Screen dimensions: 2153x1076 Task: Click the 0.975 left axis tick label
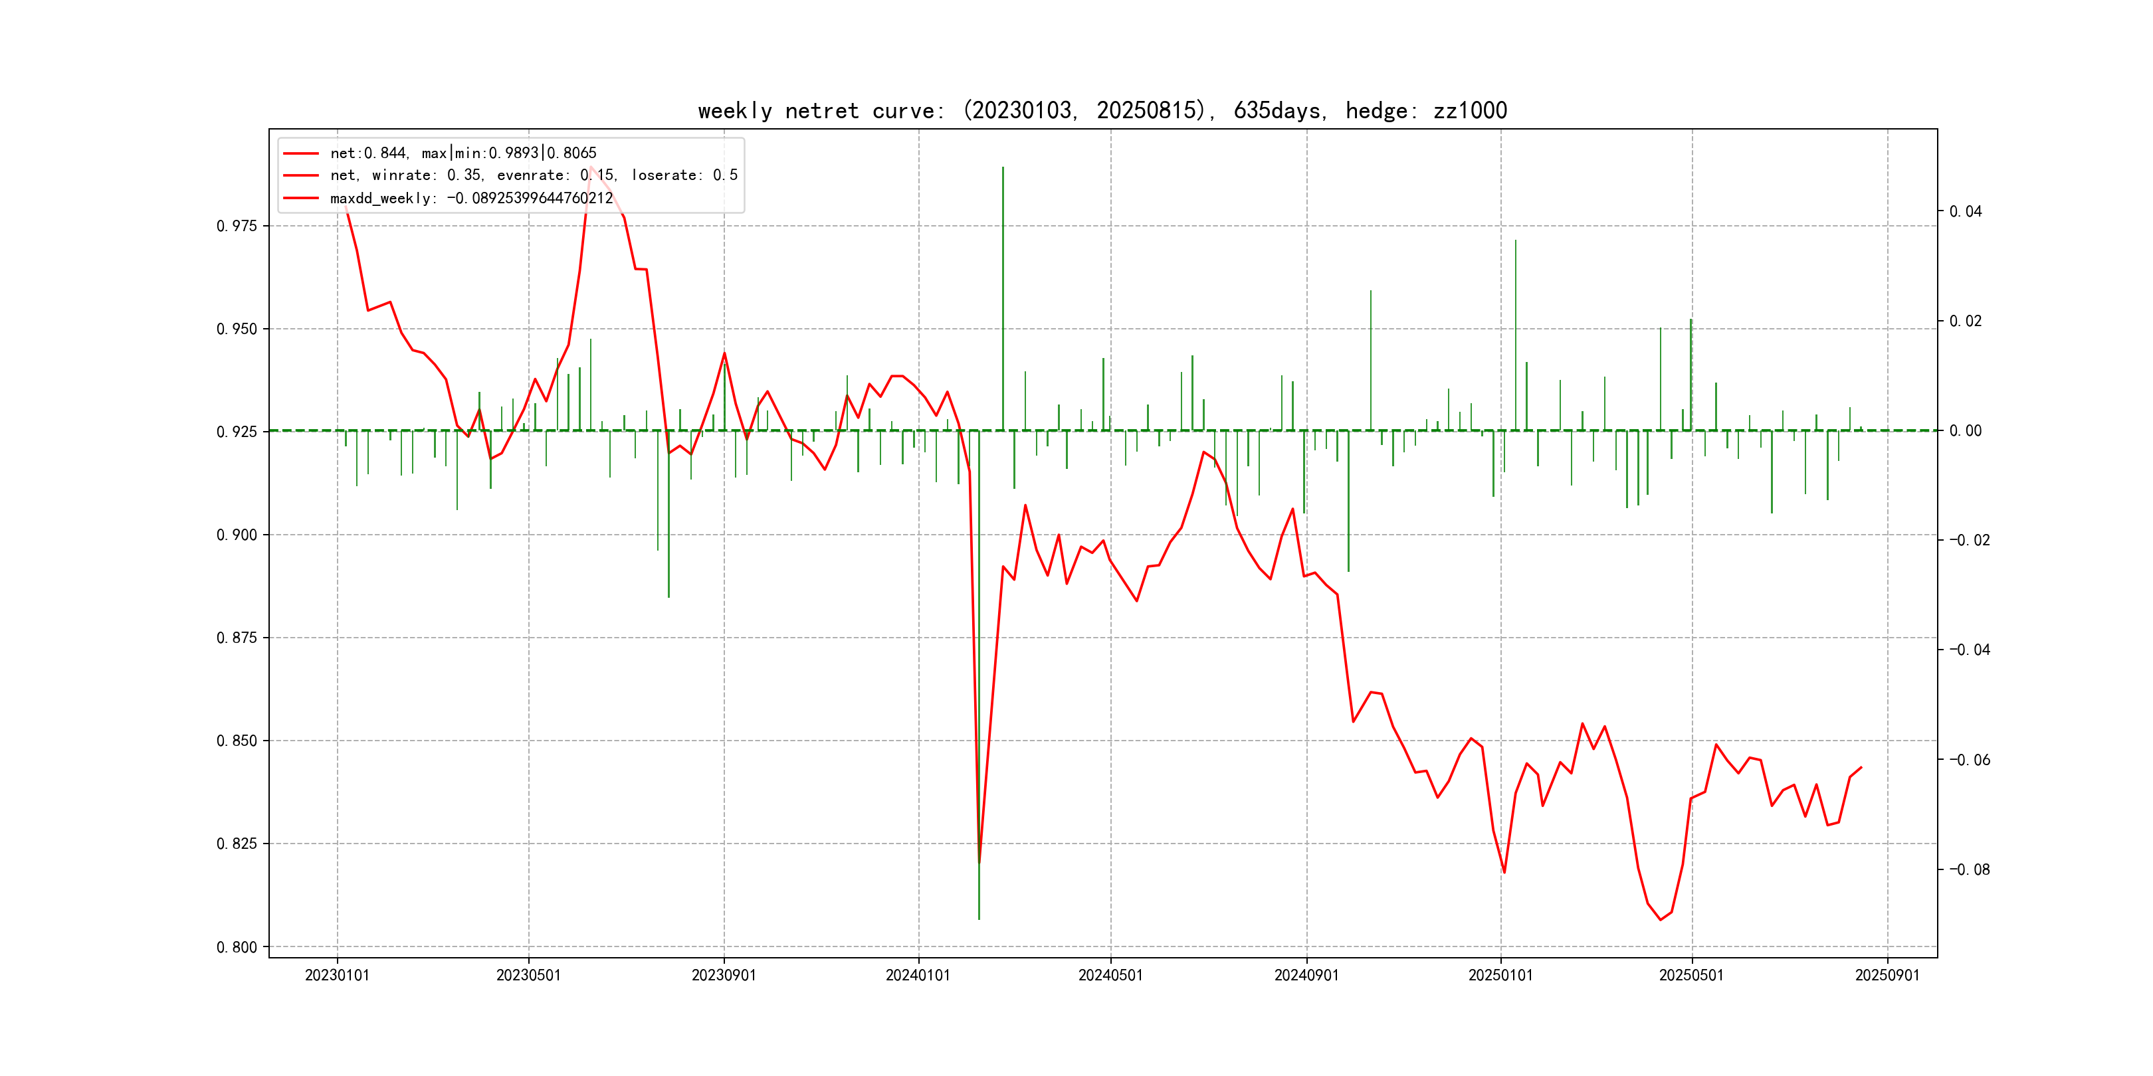237,226
